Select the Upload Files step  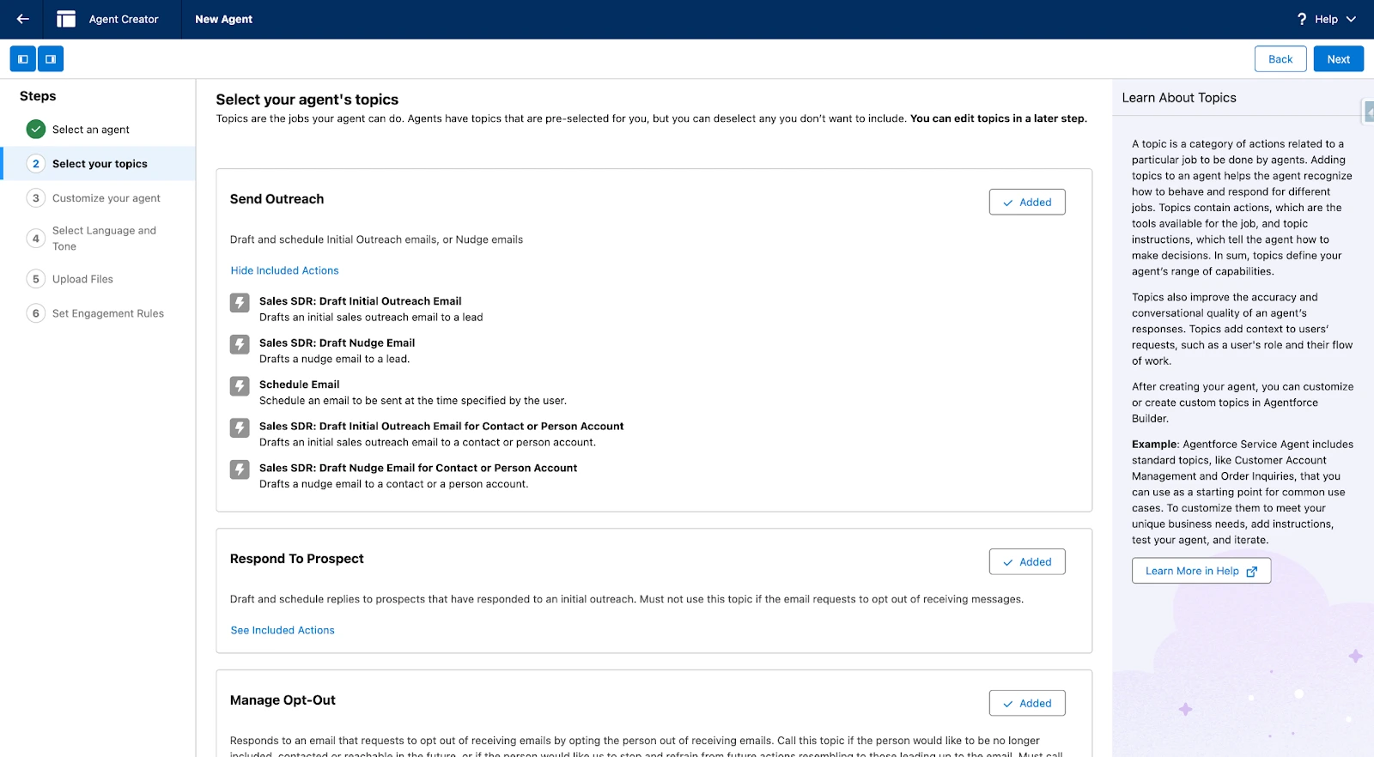tap(82, 279)
